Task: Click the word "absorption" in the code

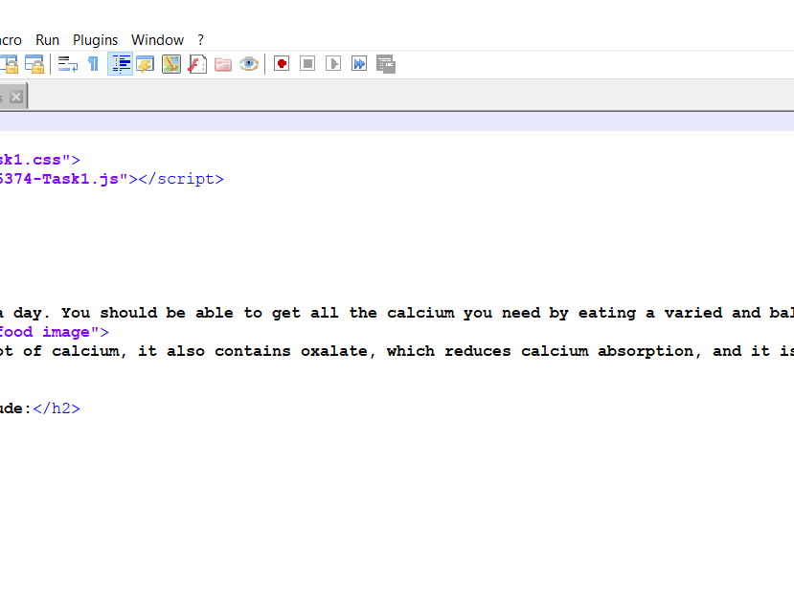Action: point(646,351)
